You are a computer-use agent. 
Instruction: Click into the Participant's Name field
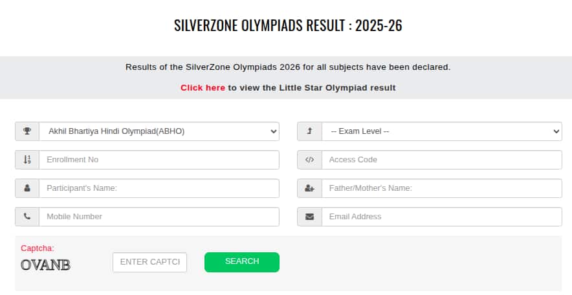point(159,188)
